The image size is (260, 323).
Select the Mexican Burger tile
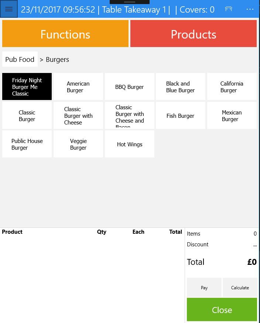tap(232, 116)
